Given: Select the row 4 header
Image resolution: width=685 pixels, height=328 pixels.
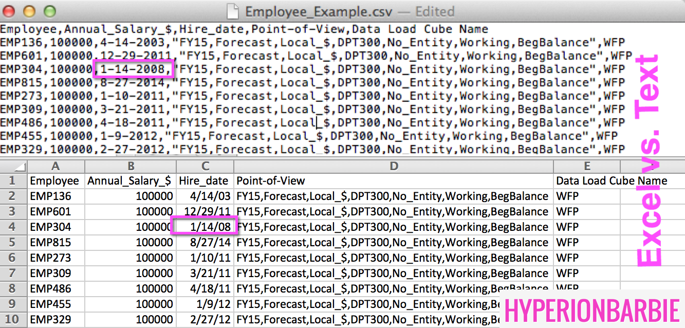Looking at the screenshot, I should pos(13,227).
